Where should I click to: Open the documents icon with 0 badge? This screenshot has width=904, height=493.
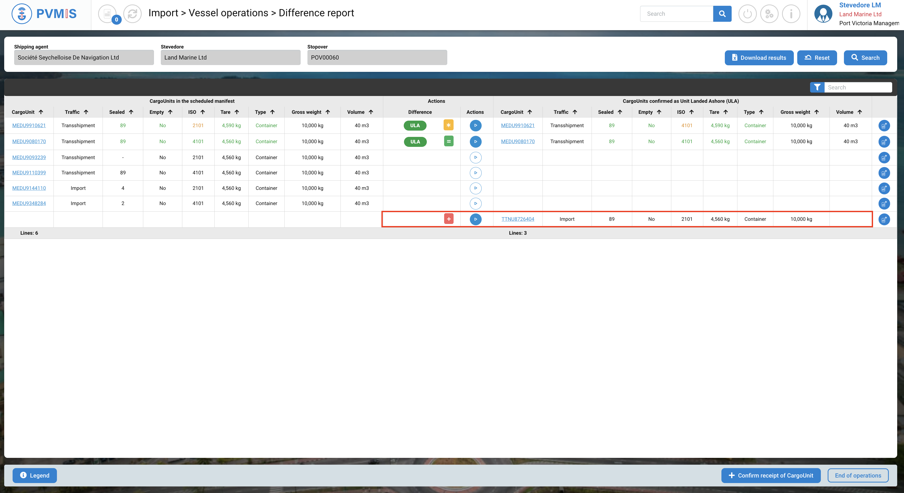(x=107, y=14)
